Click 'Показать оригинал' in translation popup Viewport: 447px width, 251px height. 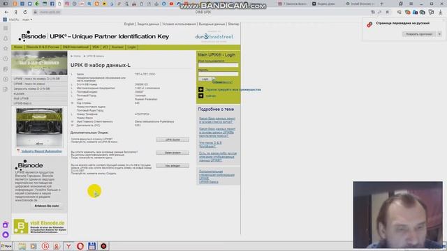tap(419, 34)
